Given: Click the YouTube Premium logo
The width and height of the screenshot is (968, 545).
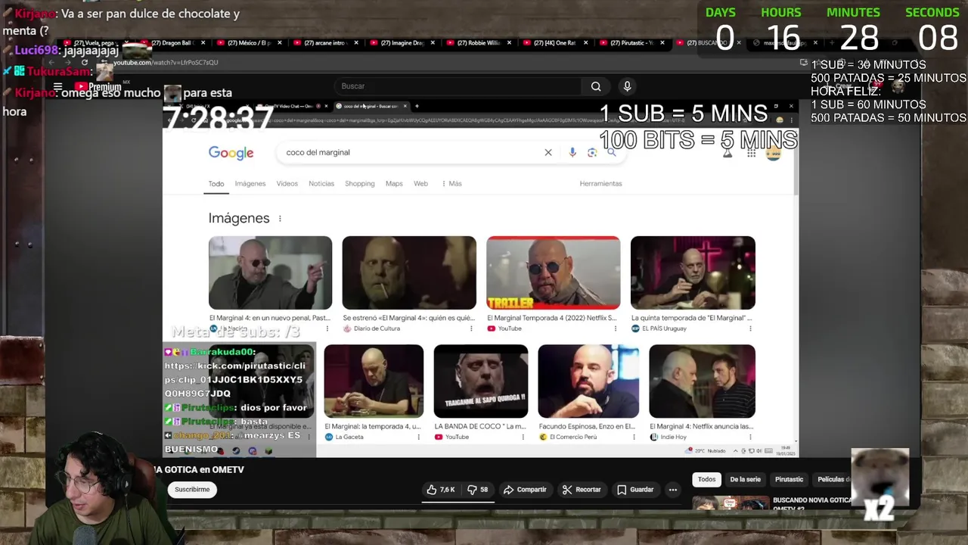Looking at the screenshot, I should (x=98, y=86).
